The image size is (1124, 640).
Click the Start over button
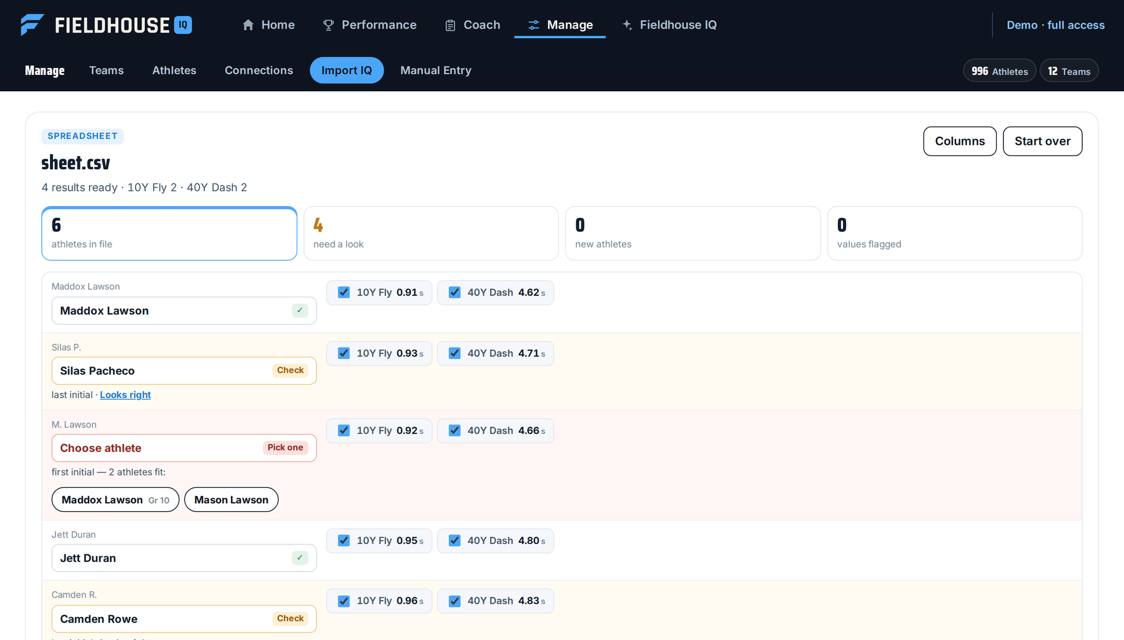tap(1042, 141)
